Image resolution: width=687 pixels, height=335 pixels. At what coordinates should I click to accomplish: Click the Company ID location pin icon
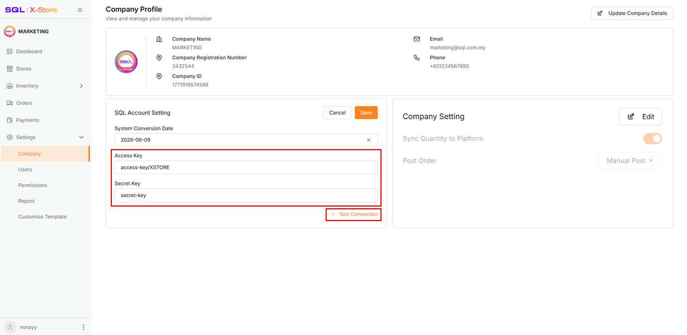pos(159,76)
